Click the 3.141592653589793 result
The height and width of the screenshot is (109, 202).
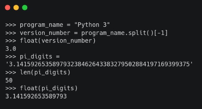point(36,96)
